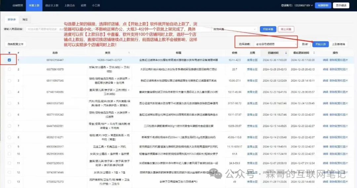This screenshot has height=188, width=357.
Task: Select the 淘宝 tab
Action: [x=25, y=20]
